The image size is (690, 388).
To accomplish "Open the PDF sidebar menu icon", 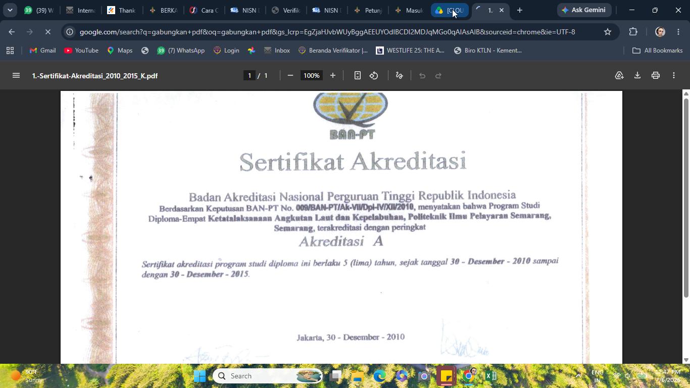I will [x=16, y=75].
